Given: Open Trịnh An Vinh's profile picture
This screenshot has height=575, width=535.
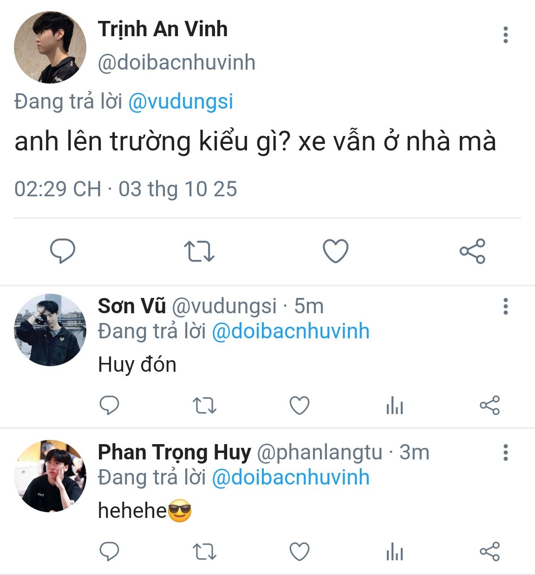Looking at the screenshot, I should tap(50, 47).
